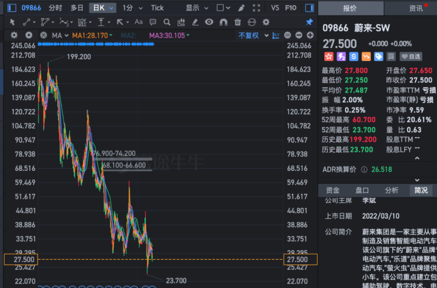The width and height of the screenshot is (437, 288).
Task: Toggle drawings visibility eye icon
Action: pyautogui.click(x=209, y=22)
